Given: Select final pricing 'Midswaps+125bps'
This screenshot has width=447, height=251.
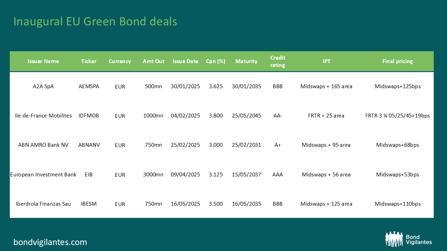Looking at the screenshot, I should point(398,86).
